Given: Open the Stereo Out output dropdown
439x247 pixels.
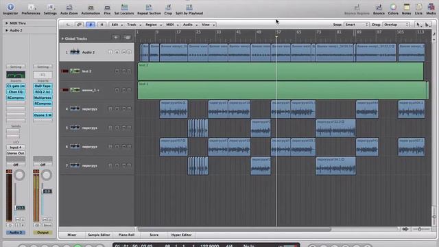Looking at the screenshot, I should (16, 153).
